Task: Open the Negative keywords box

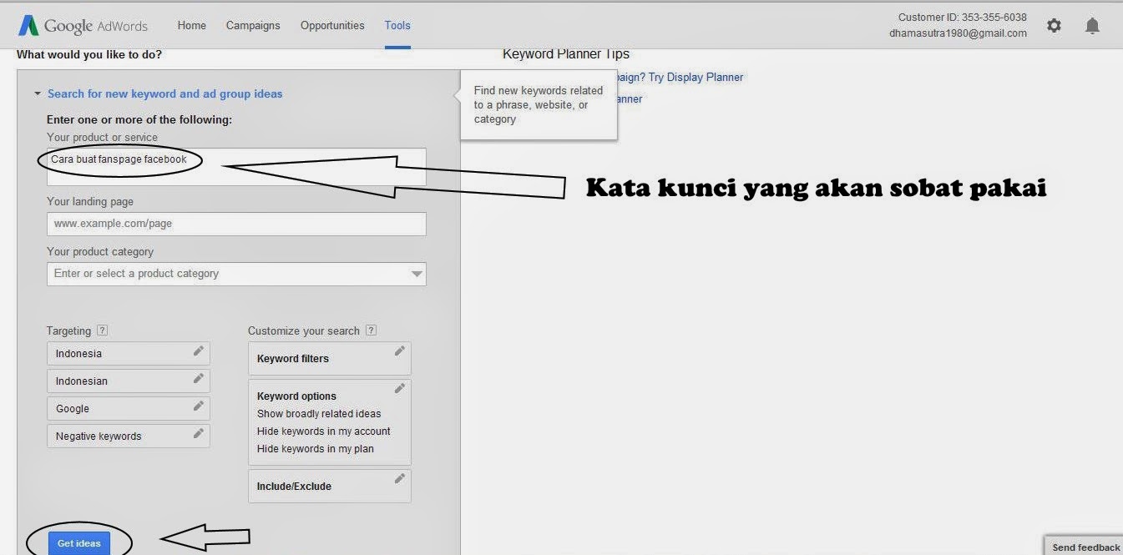Action: click(x=129, y=436)
